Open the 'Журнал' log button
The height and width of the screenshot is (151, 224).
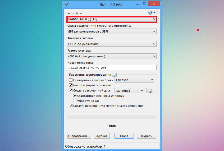pyautogui.click(x=102, y=136)
